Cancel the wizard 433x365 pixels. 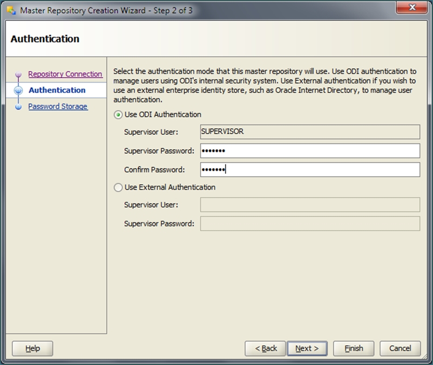click(400, 348)
